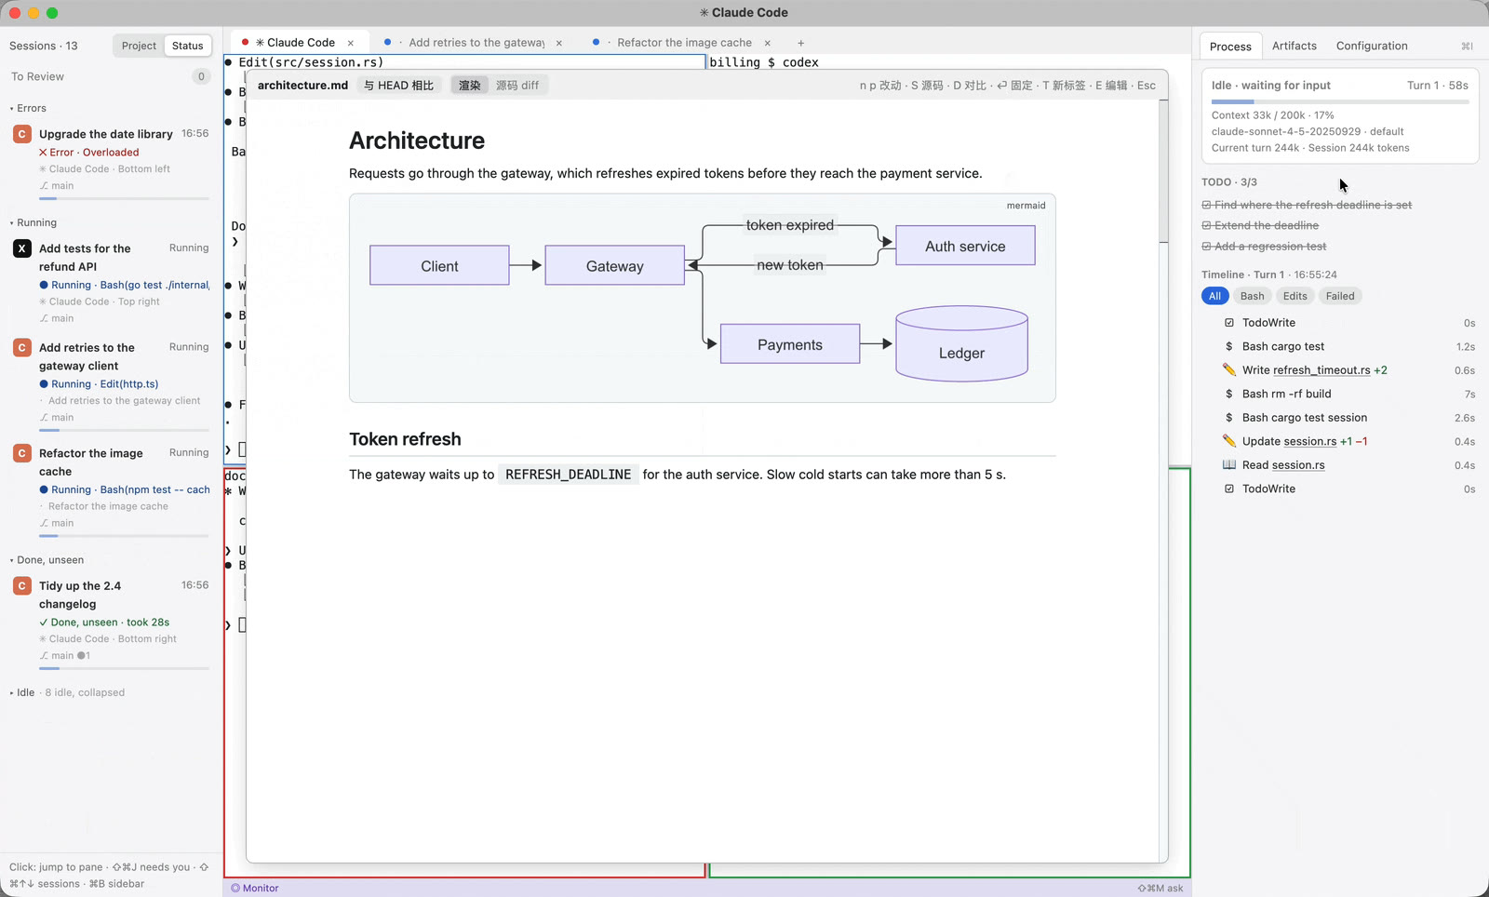Click the C icon beside Tidy up the 2.4 changelog
Screen dimensions: 1489x897
[x=22, y=585]
